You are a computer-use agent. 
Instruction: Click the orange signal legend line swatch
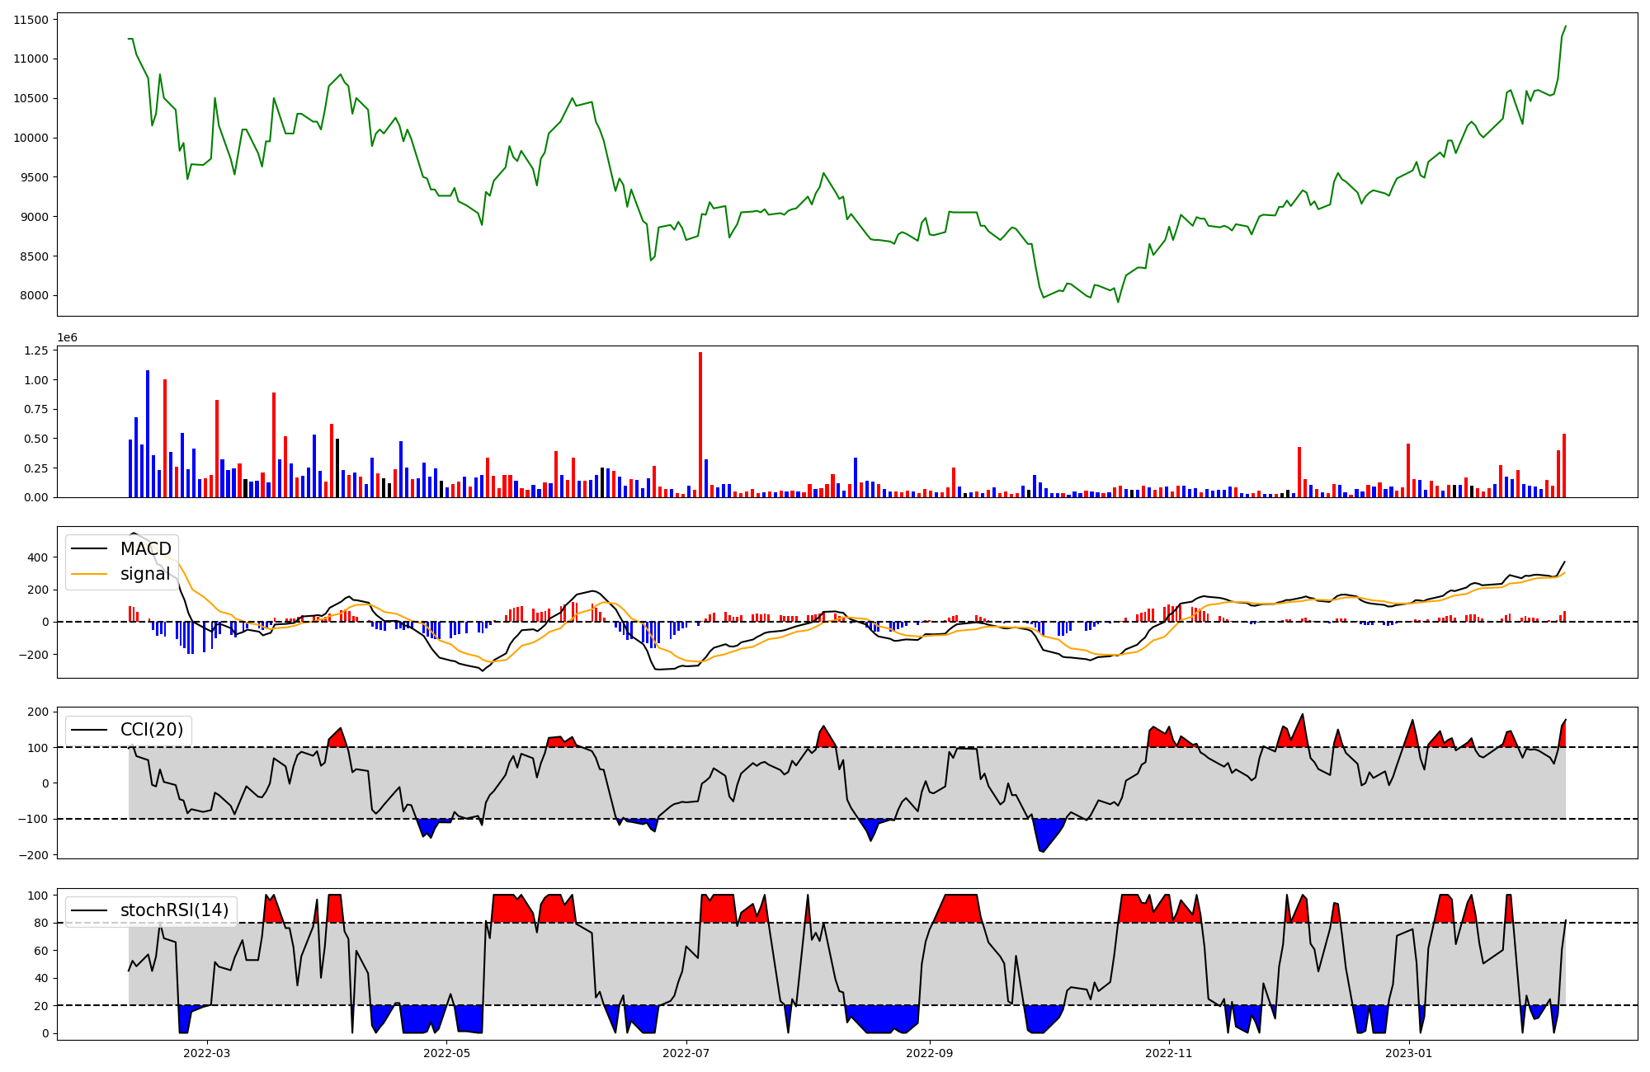[89, 574]
